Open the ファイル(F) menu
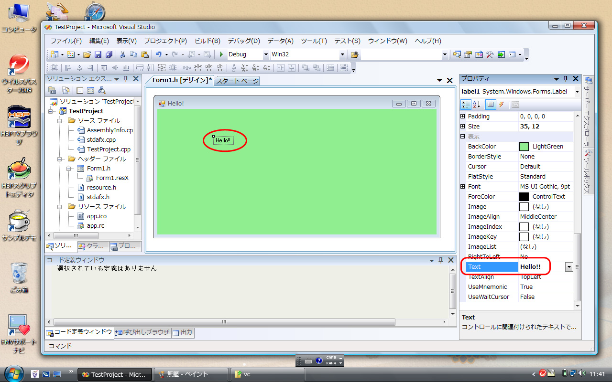 66,41
